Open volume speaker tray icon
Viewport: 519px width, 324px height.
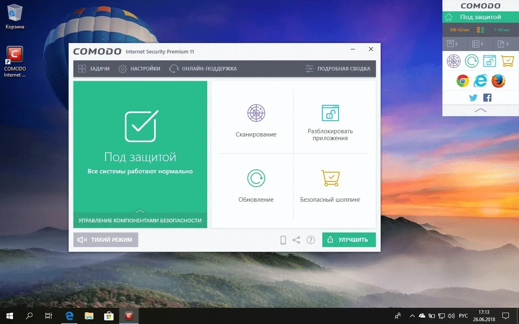[451, 316]
